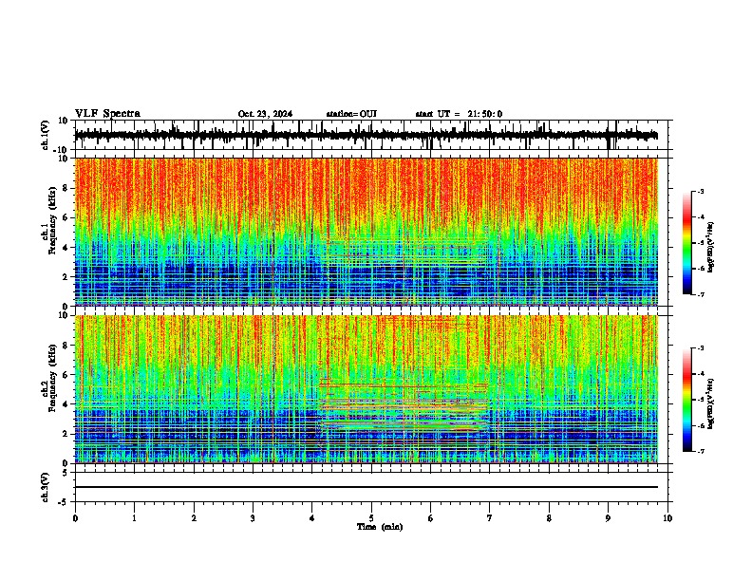
Task: Click the "-3" label on ch.2 color scale
Action: [x=700, y=348]
